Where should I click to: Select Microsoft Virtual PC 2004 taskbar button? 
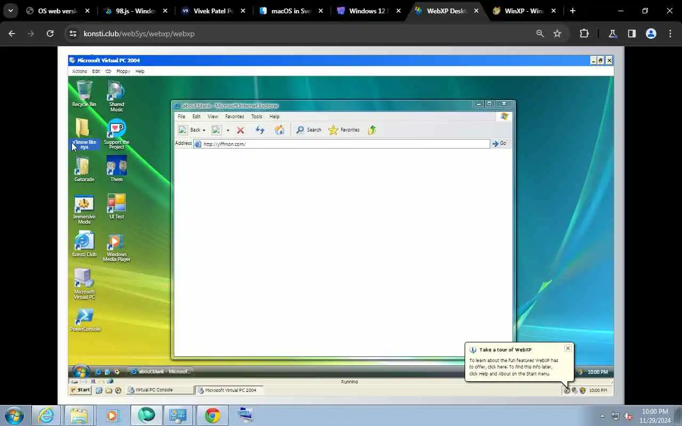click(x=229, y=390)
